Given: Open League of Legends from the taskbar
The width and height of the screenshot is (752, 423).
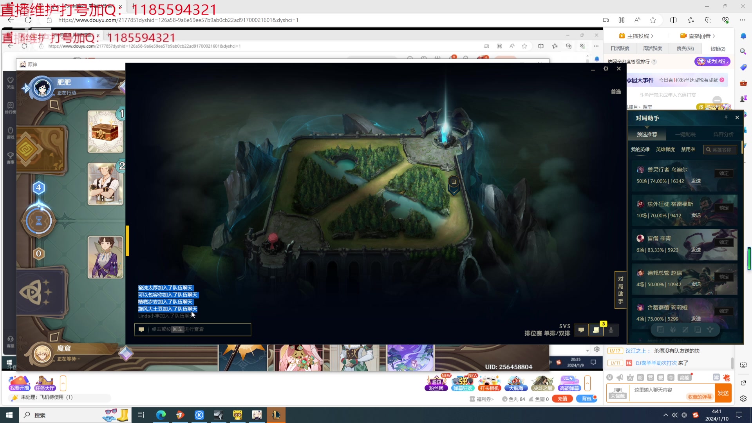Looking at the screenshot, I should point(276,415).
